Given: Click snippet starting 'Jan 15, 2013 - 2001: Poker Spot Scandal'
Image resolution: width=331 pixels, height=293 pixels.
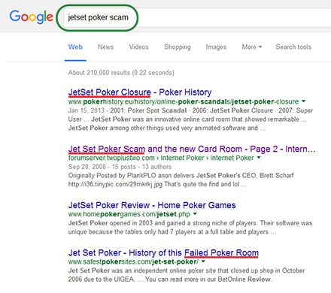Looking at the screenshot, I should coord(190,119).
